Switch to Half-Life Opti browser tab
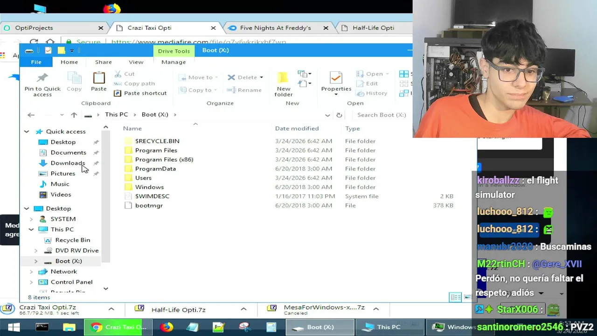Image resolution: width=597 pixels, height=336 pixels. pos(373,28)
